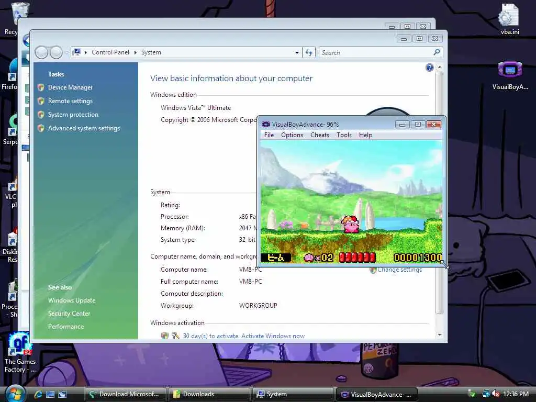The height and width of the screenshot is (402, 536).
Task: Open System protection link
Action: 73,115
